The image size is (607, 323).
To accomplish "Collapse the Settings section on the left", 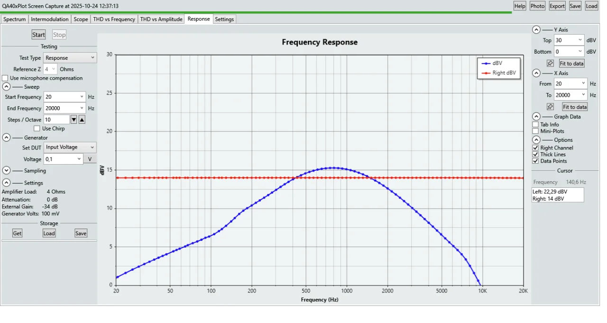I will 6,182.
